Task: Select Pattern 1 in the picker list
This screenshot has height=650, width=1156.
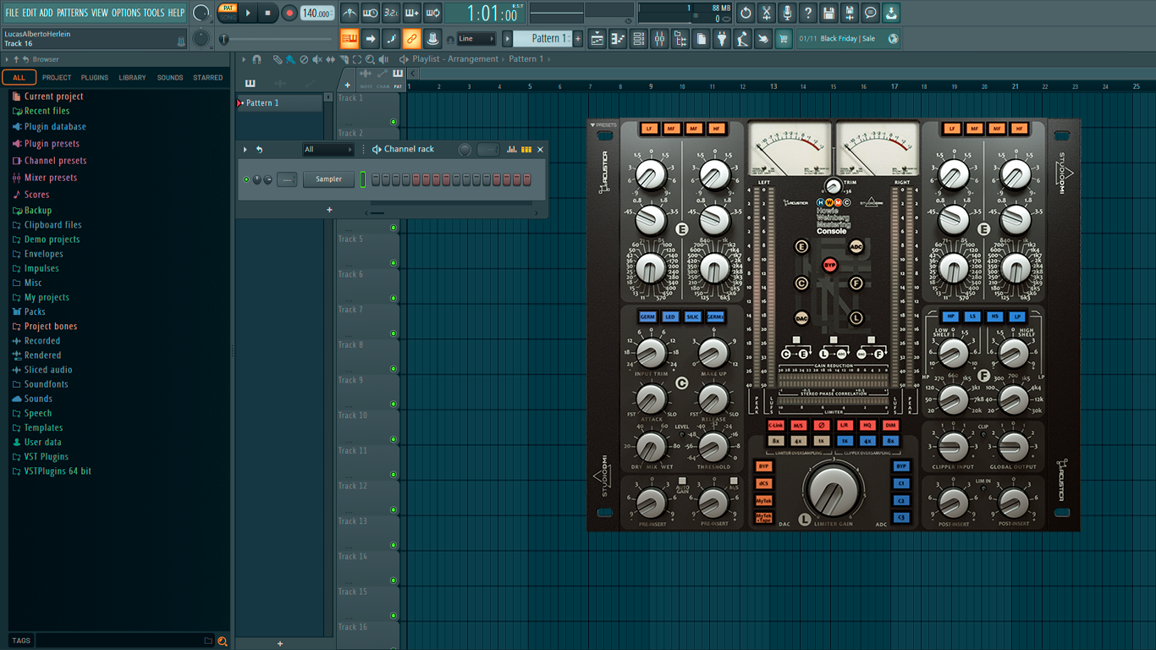Action: tap(279, 103)
